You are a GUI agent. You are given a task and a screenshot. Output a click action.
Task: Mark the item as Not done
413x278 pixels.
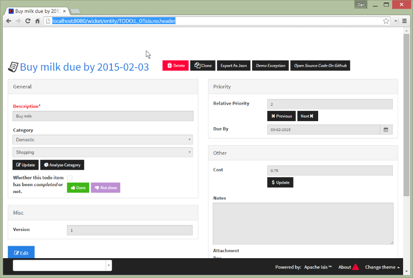click(106, 188)
